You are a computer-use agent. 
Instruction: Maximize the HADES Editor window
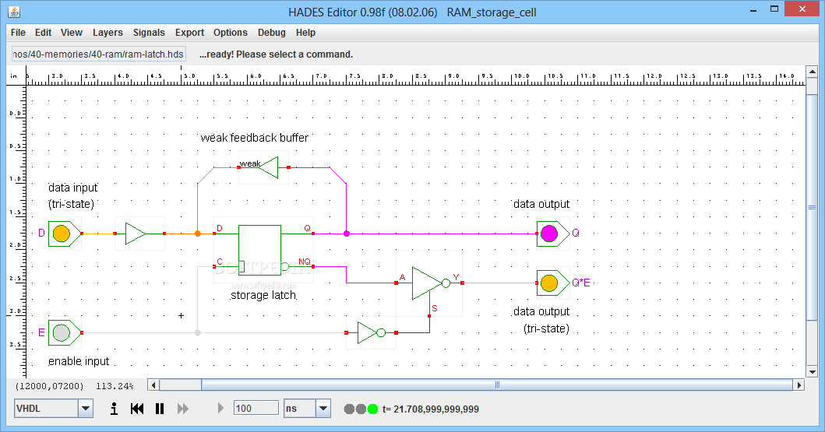774,9
